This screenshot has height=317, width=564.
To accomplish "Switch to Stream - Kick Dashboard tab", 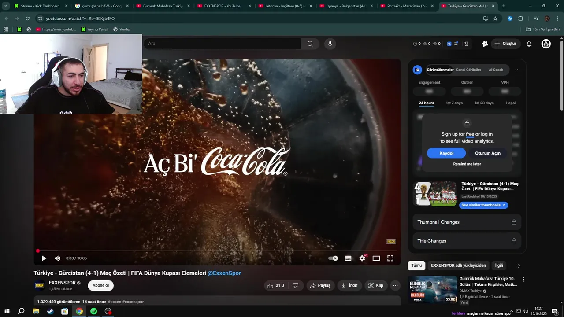I will pyautogui.click(x=40, y=6).
